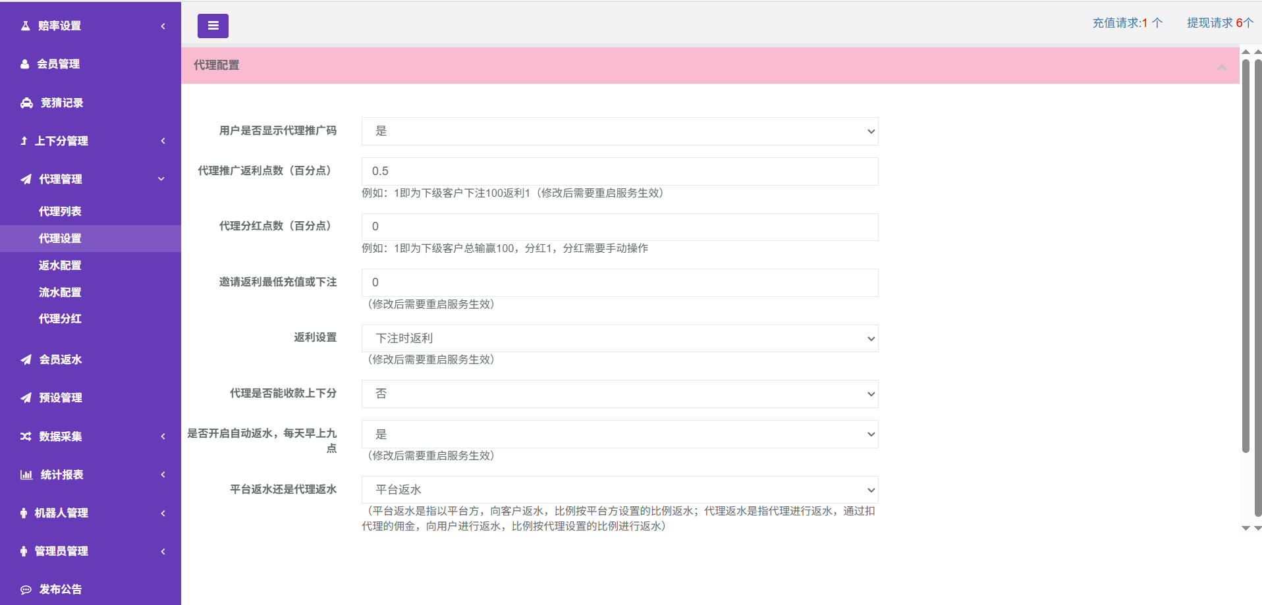The image size is (1262, 605).
Task: Open 返水配置 in the sidebar submenu
Action: coord(60,265)
